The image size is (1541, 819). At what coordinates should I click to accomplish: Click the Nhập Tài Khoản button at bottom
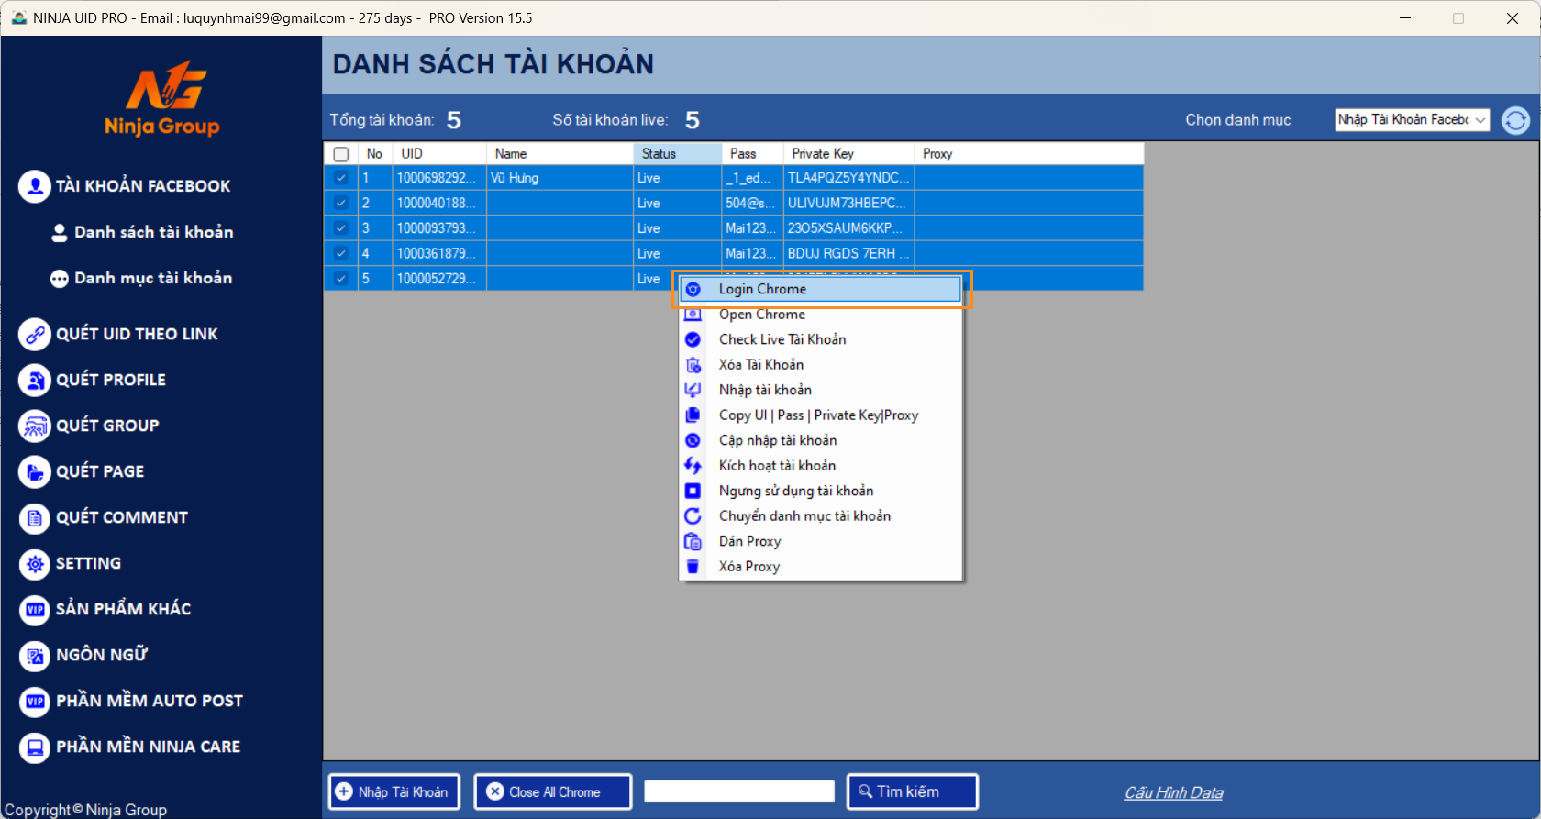tap(394, 791)
